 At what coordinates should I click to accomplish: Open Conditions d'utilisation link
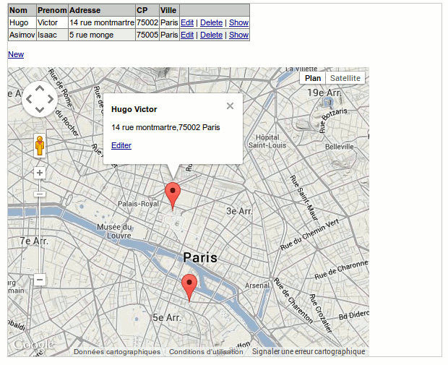[206, 352]
